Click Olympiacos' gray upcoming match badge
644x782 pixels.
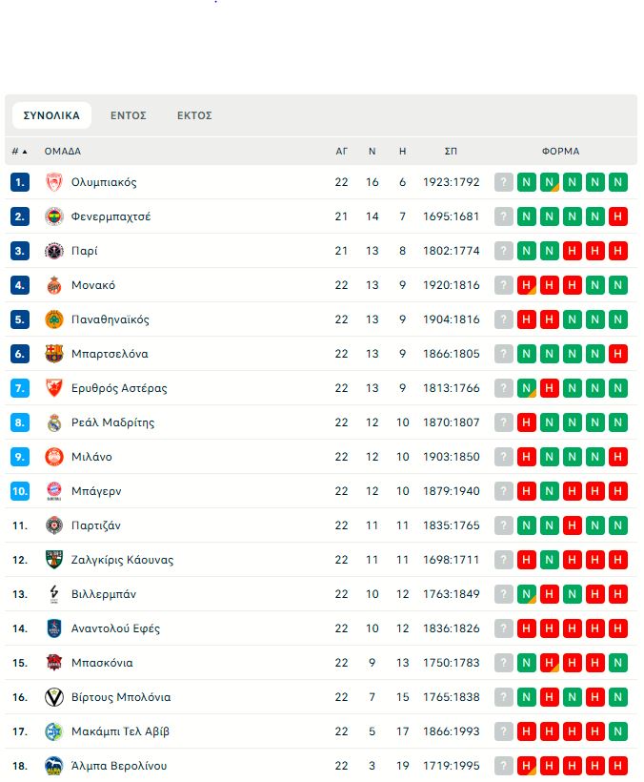coord(504,182)
